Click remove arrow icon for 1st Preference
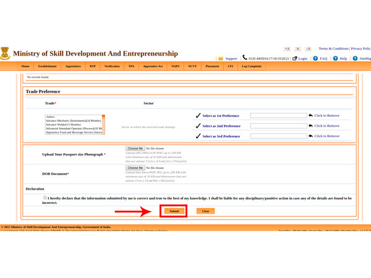Viewport: 371px width, 278px height. [x=310, y=116]
